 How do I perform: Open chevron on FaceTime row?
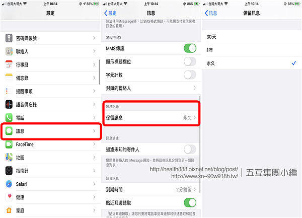[x=94, y=144]
